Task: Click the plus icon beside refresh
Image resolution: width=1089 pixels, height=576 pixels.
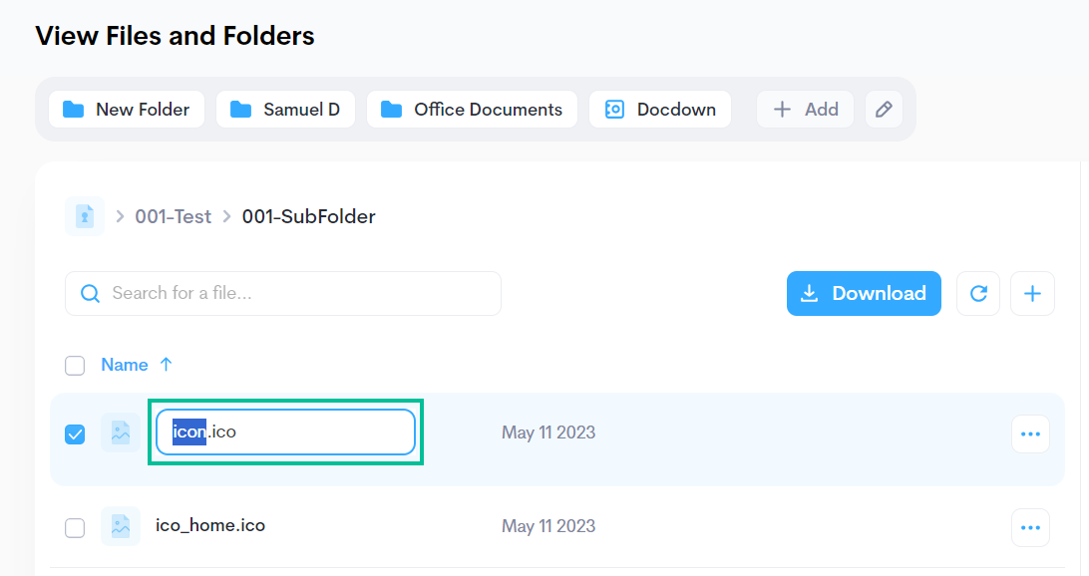Action: [1032, 294]
